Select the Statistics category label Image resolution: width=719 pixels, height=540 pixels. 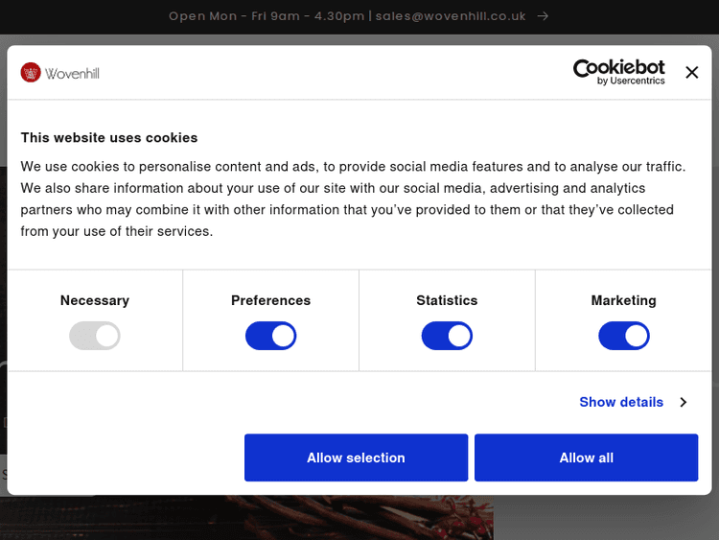[x=447, y=300]
